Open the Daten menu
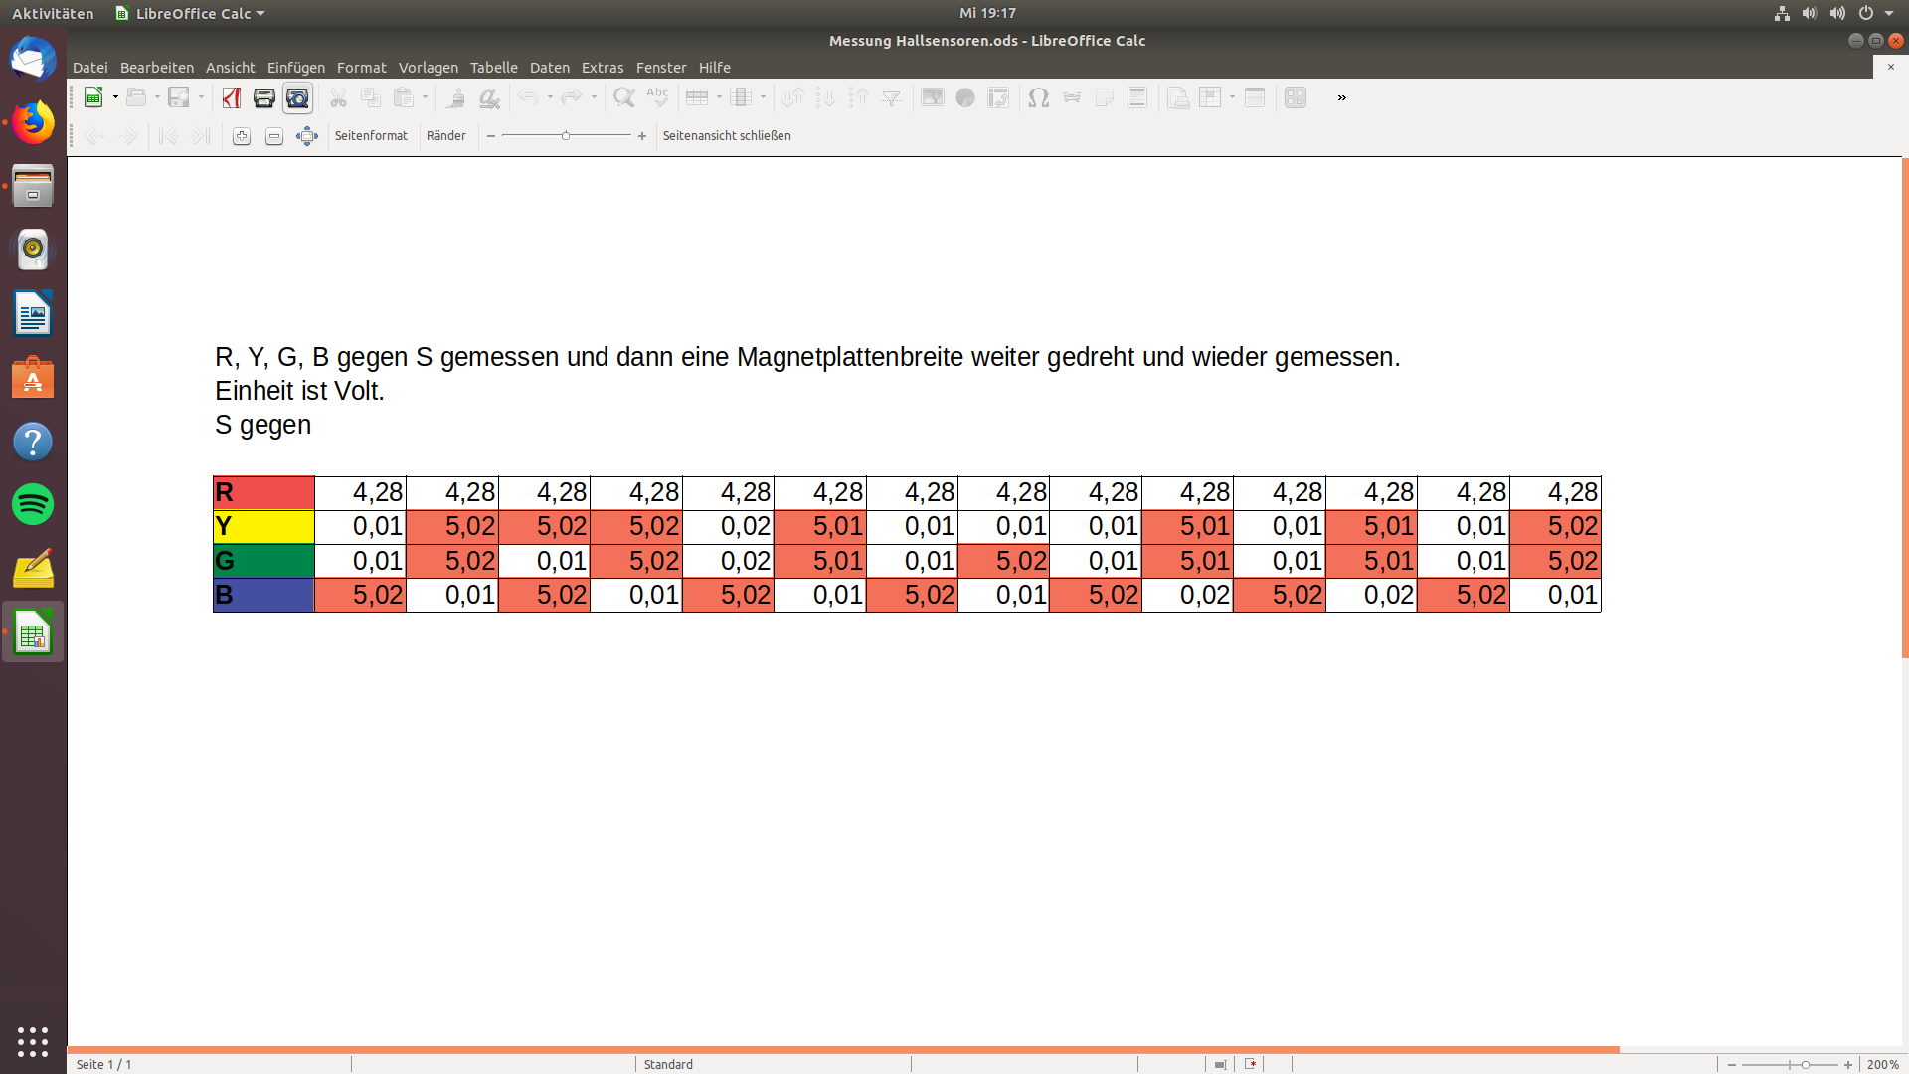The height and width of the screenshot is (1074, 1909). pyautogui.click(x=549, y=68)
